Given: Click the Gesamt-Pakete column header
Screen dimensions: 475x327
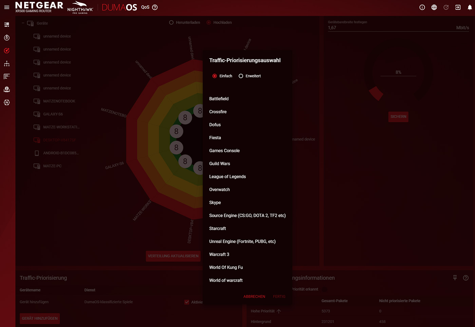Looking at the screenshot, I should 335,301.
